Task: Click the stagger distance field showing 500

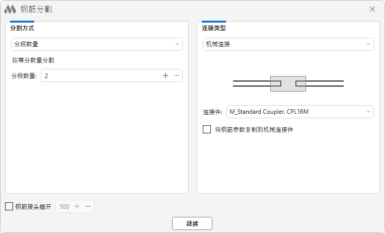Action: (x=64, y=206)
